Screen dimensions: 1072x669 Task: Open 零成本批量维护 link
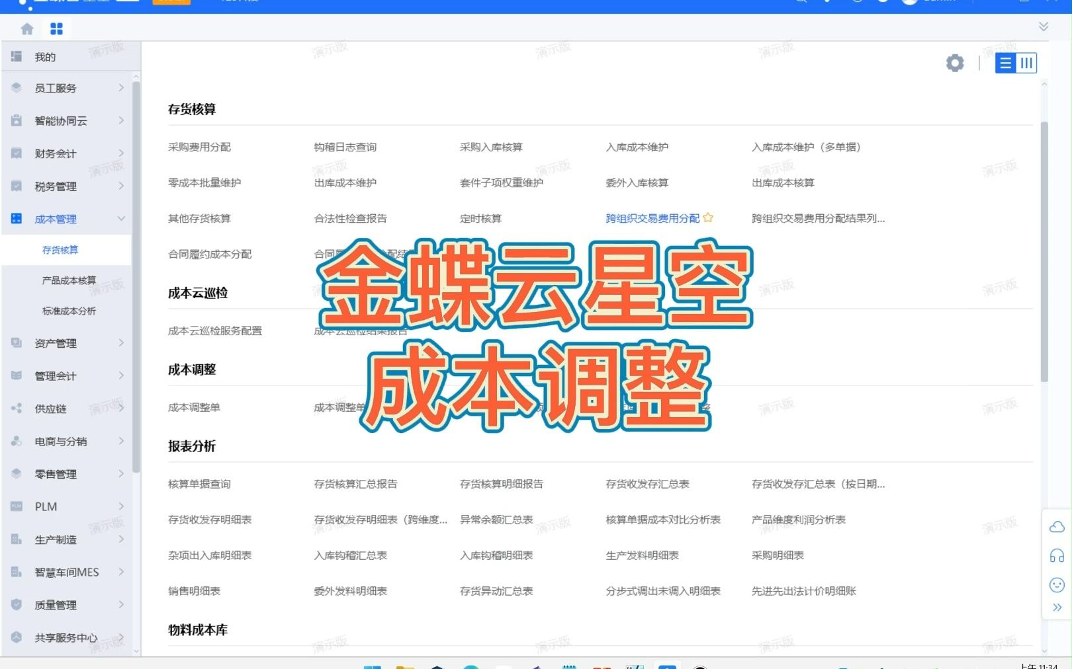tap(204, 182)
